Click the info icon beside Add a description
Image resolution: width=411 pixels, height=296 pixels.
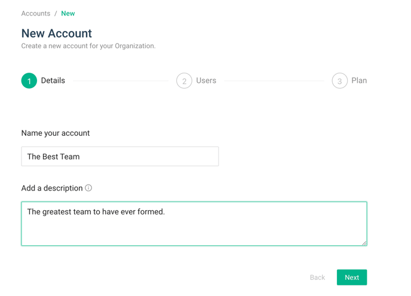[88, 188]
